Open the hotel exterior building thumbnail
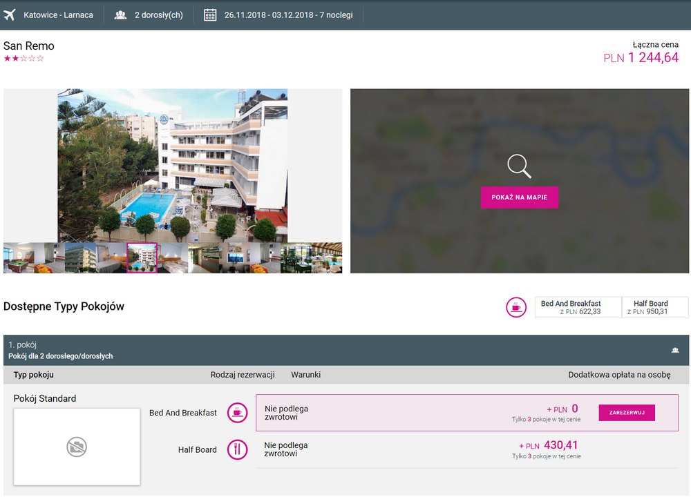The height and width of the screenshot is (497, 691). 80,258
